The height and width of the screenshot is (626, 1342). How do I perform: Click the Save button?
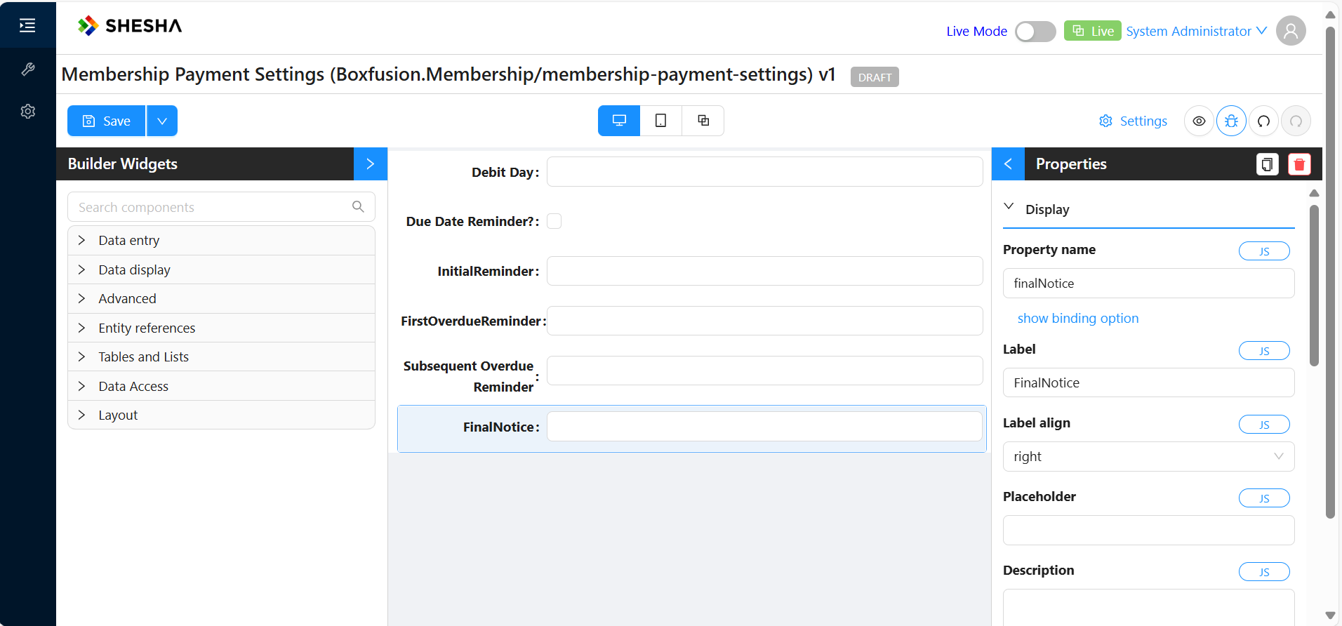point(107,121)
